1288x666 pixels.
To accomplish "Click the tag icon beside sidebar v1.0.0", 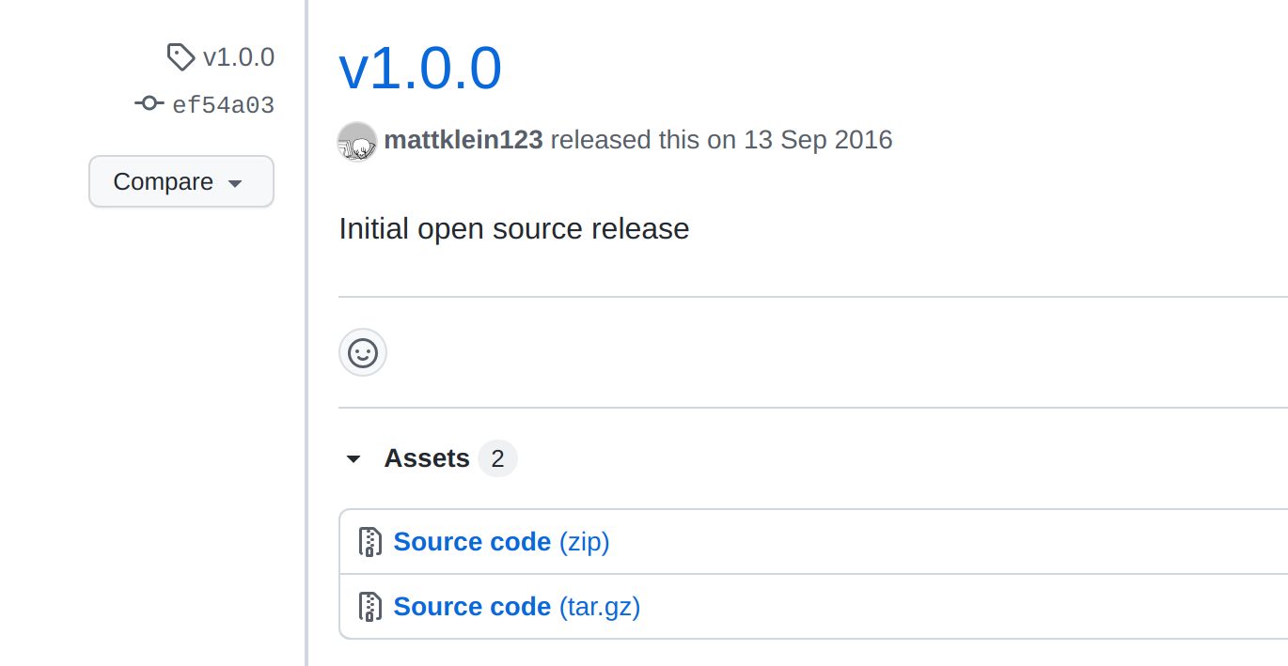I will coord(181,57).
